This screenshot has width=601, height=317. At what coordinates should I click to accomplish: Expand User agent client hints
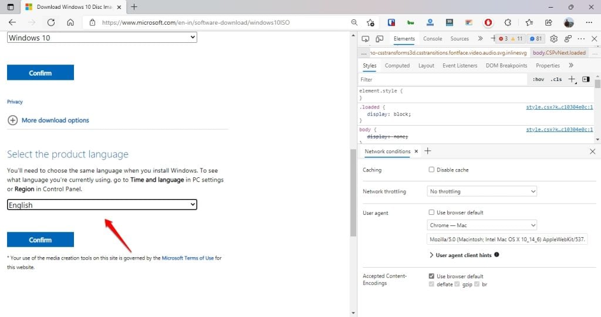click(460, 255)
